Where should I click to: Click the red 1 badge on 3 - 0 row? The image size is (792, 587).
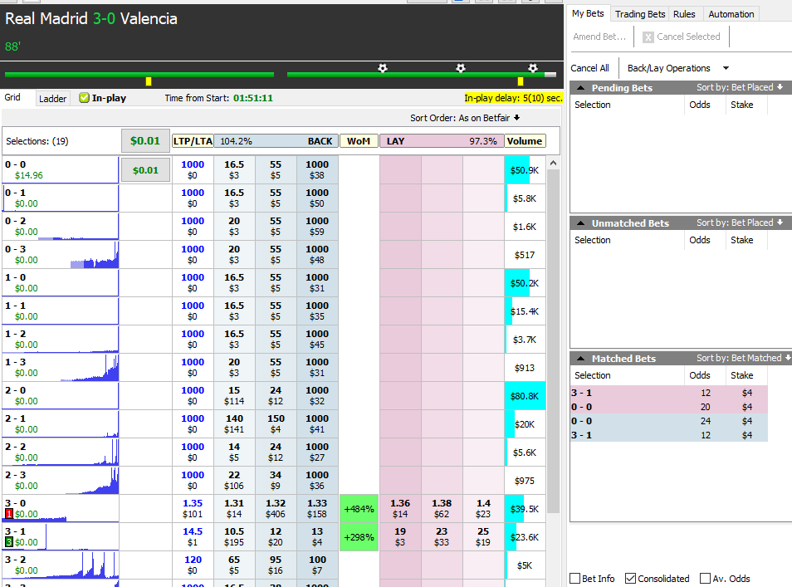(x=8, y=514)
